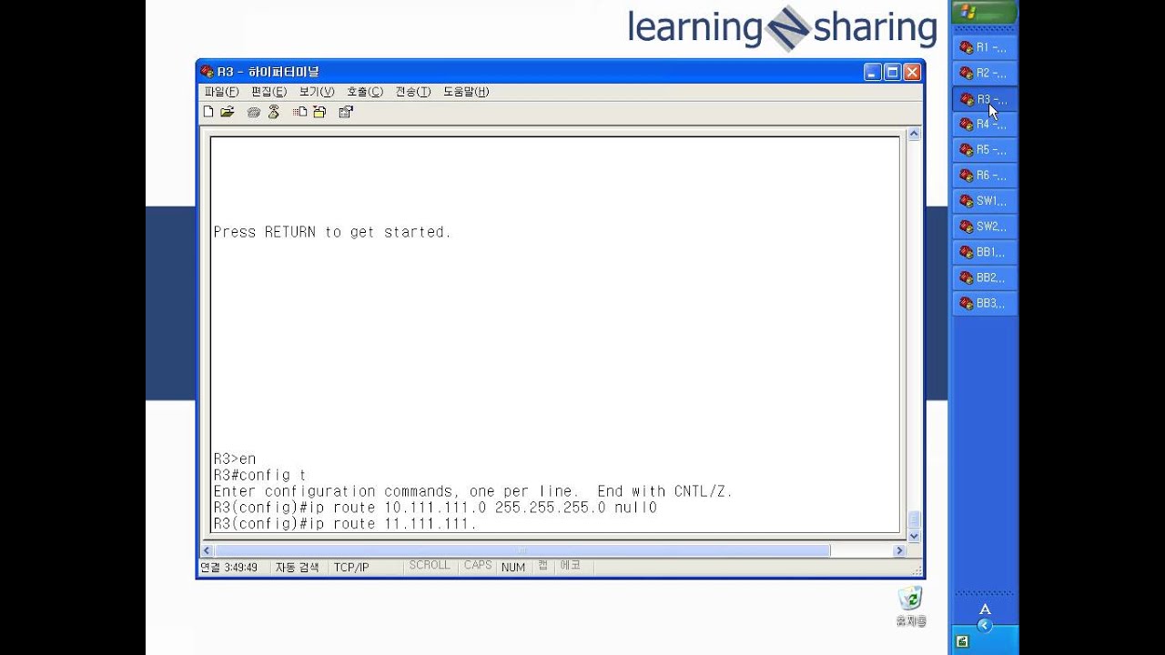Click the terminal scroll down arrow
The height and width of the screenshot is (655, 1165).
(x=914, y=537)
